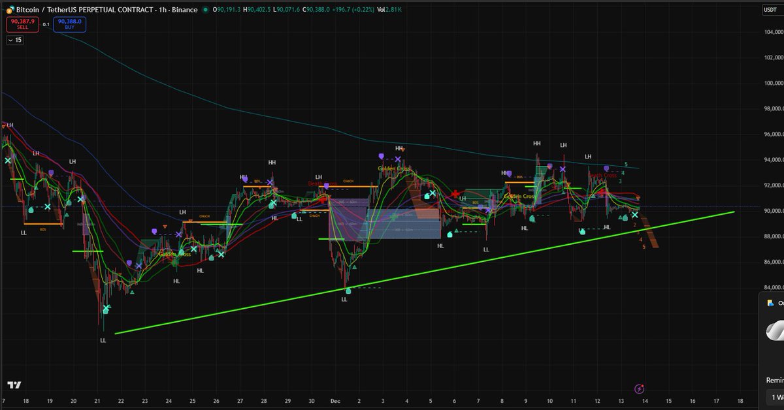The image size is (784, 410).
Task: Click the 'Golden Cross' label near December 9
Action: point(520,196)
